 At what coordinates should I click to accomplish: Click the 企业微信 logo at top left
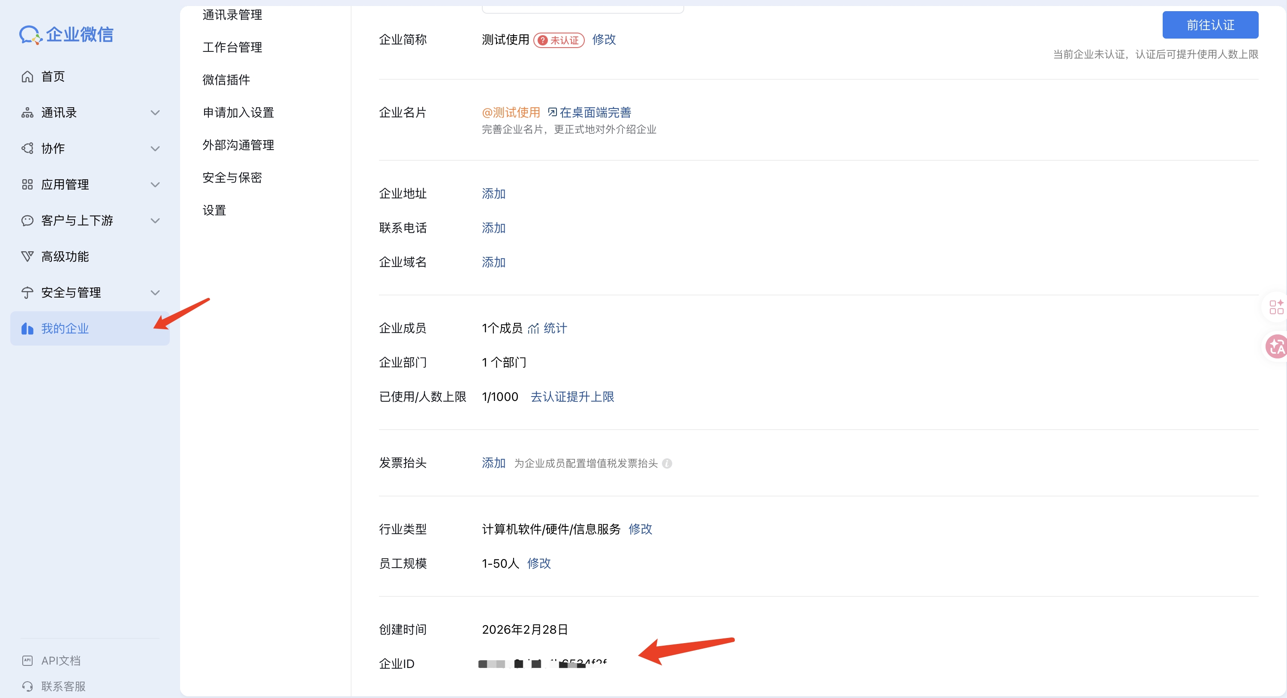point(66,34)
